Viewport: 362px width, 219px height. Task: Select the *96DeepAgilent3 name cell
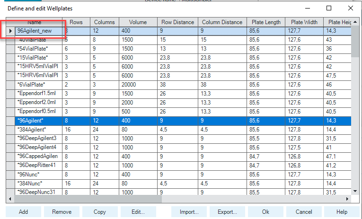coord(38,139)
